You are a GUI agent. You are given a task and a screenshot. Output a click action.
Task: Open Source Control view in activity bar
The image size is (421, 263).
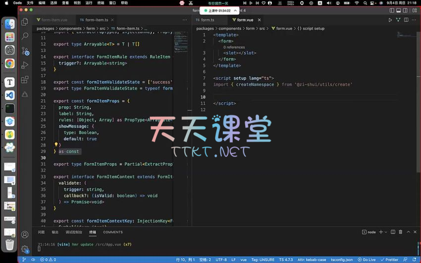point(25,51)
